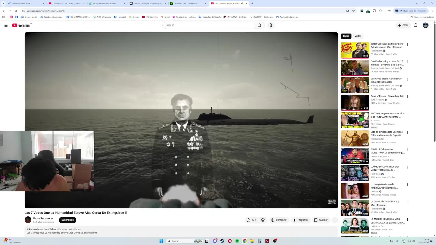Open new browser tab

[252, 3]
